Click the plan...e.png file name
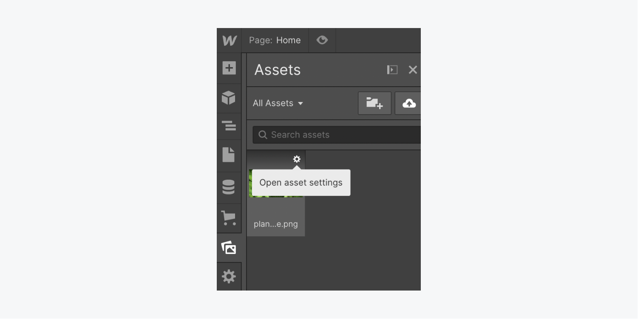This screenshot has height=319, width=638. pos(276,224)
